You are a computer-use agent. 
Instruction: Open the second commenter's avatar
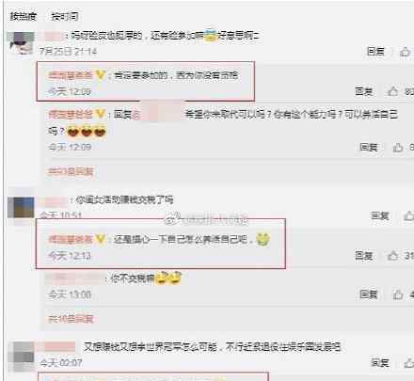tap(21, 207)
